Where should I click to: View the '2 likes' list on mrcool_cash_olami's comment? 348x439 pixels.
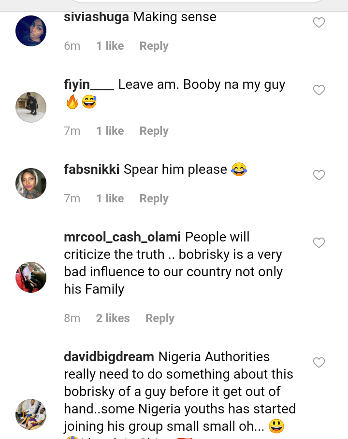[x=113, y=318]
